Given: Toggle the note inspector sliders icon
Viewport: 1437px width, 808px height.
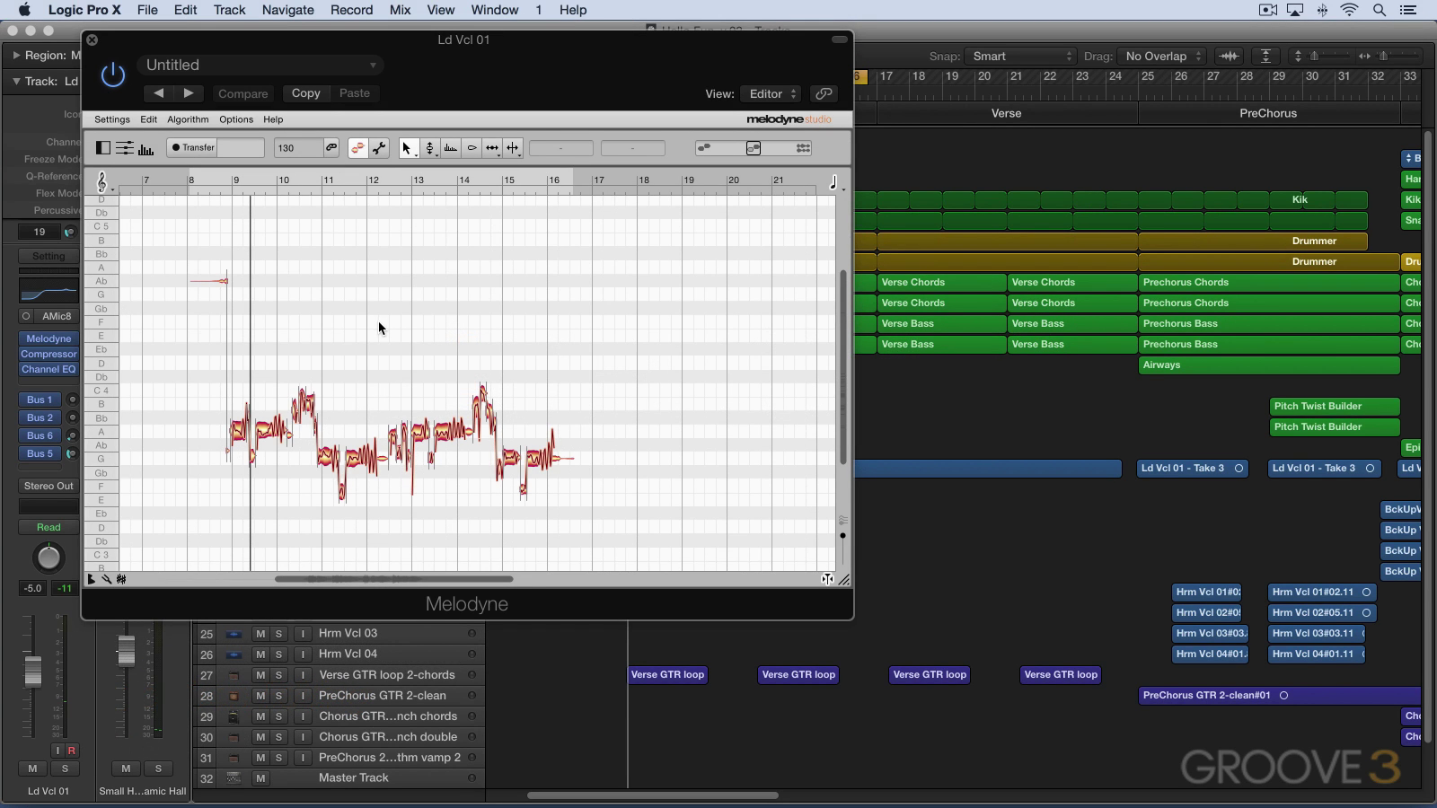Looking at the screenshot, I should 125,148.
